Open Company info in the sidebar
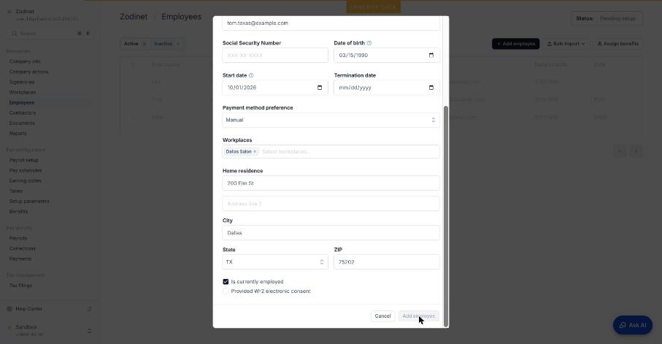Viewport: 662px width, 344px height. tap(25, 61)
